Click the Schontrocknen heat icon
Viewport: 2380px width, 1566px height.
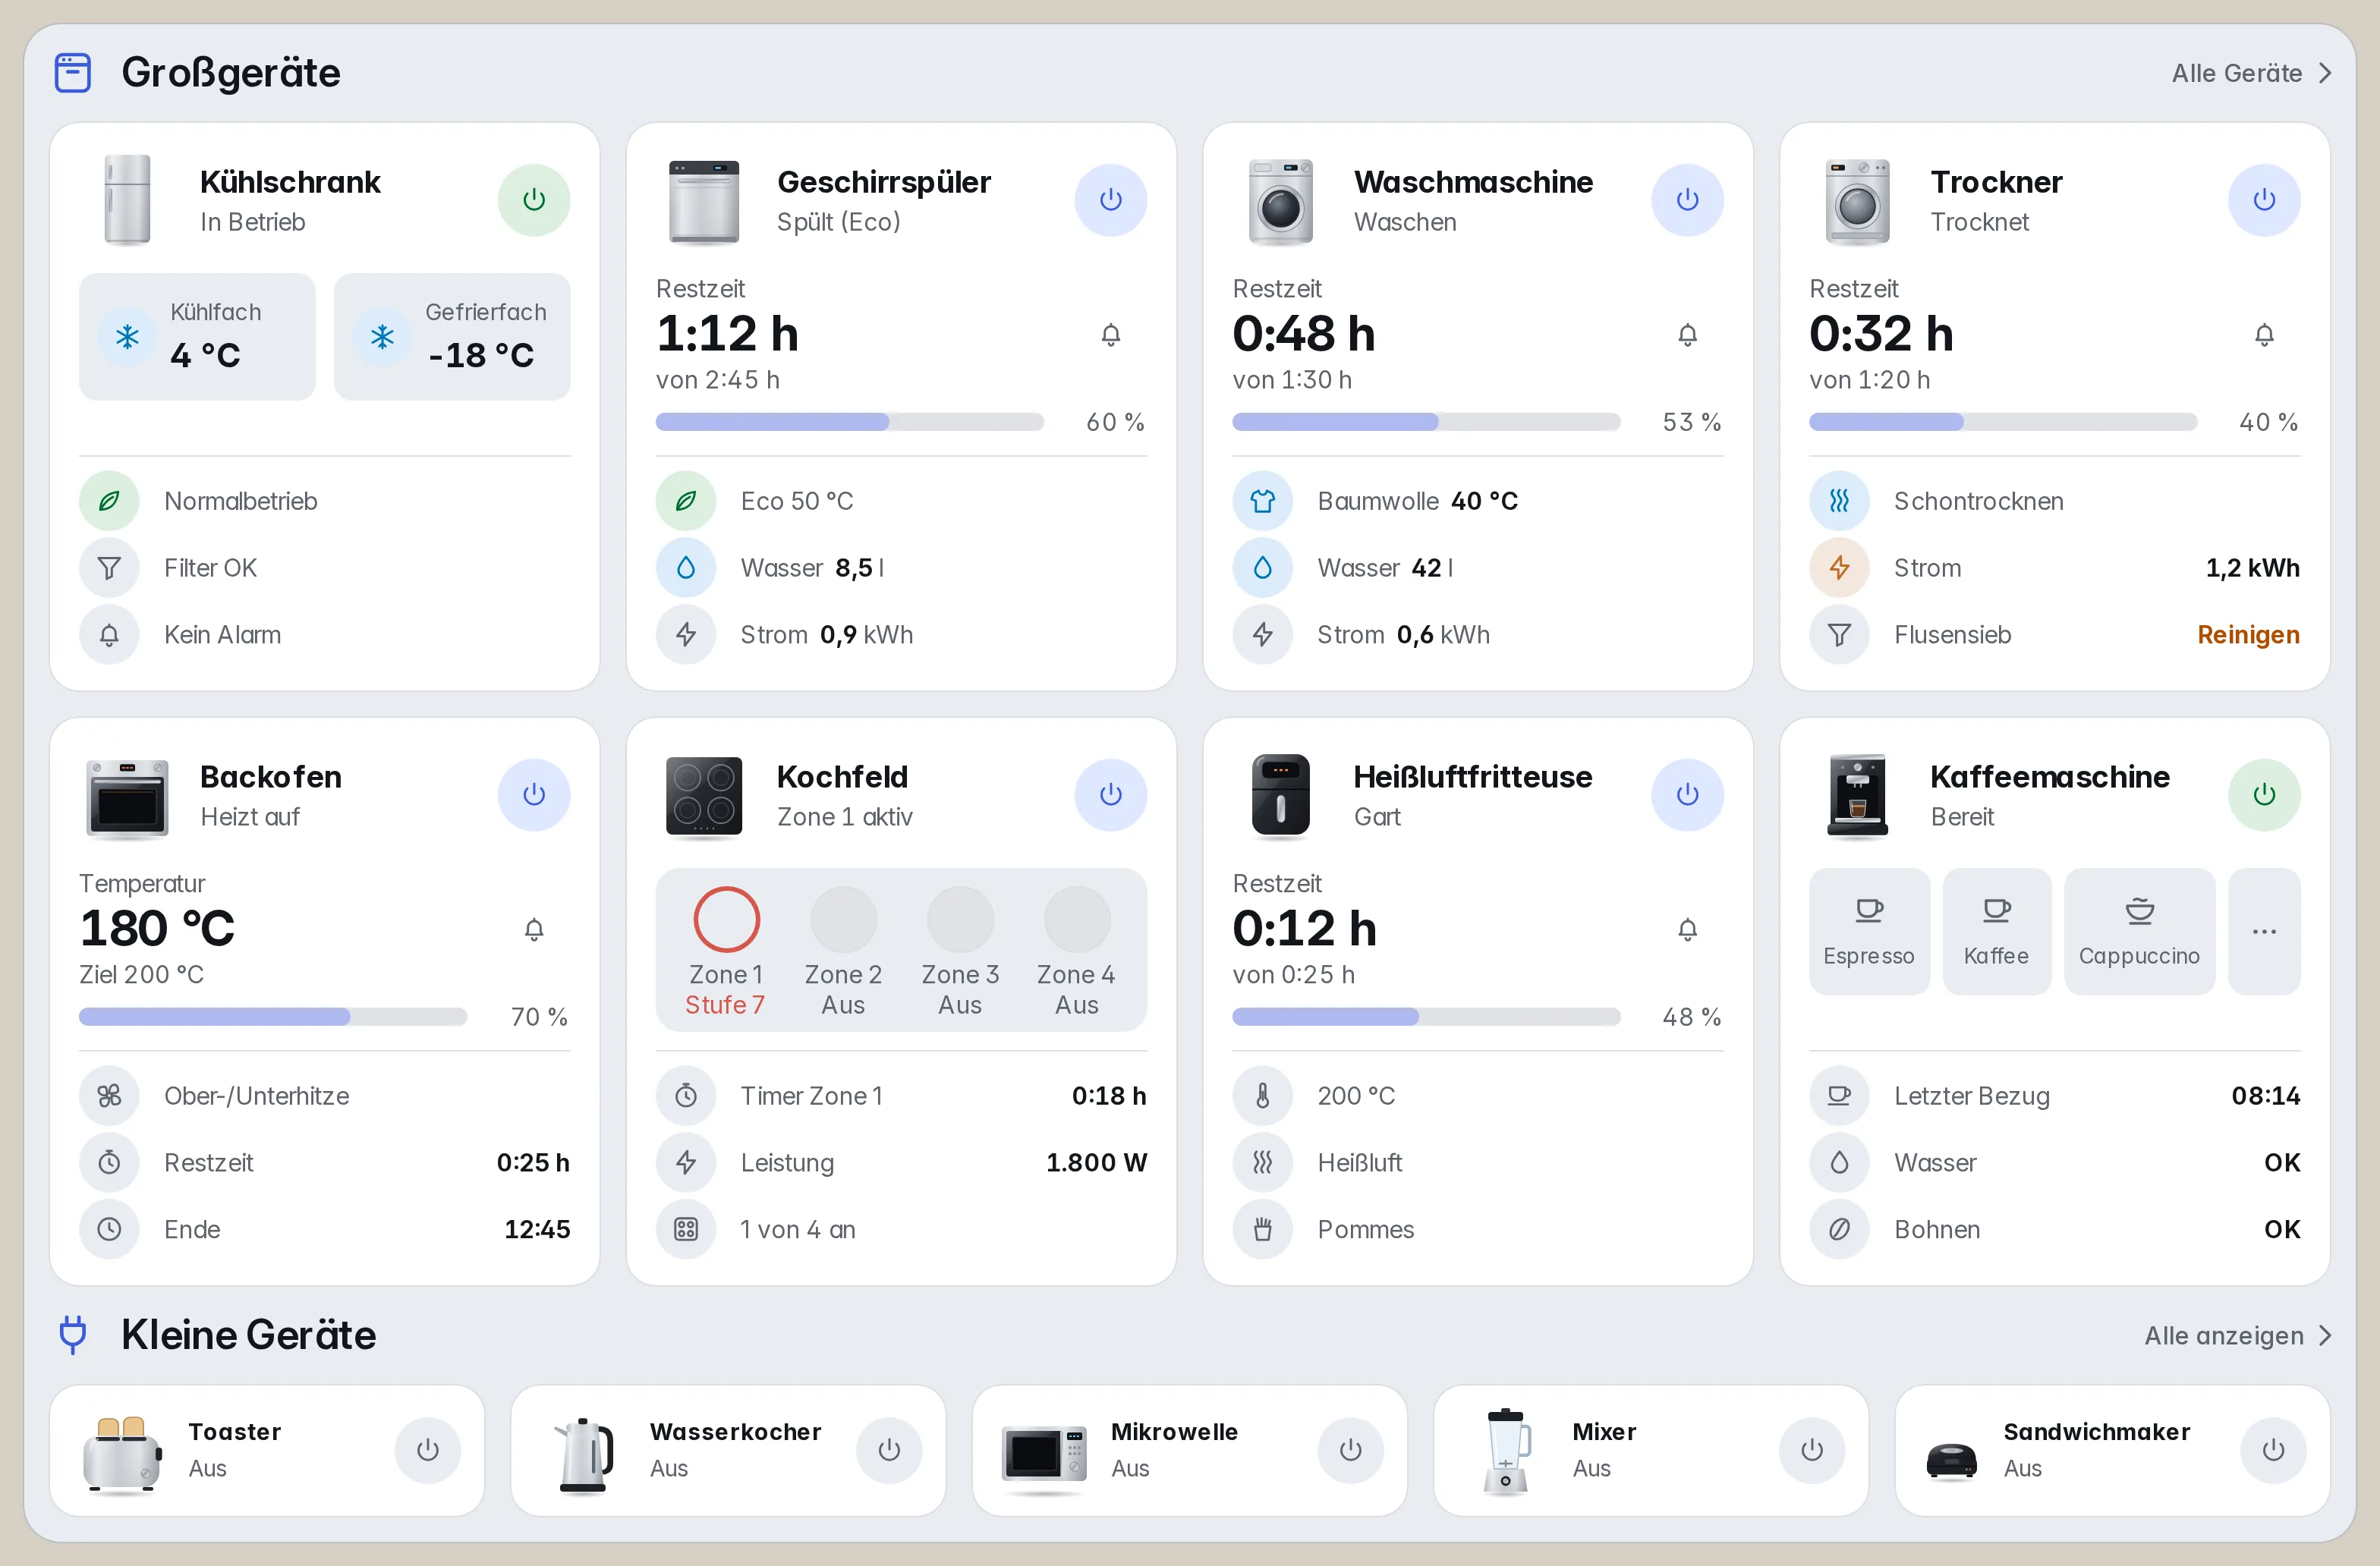tap(1839, 501)
